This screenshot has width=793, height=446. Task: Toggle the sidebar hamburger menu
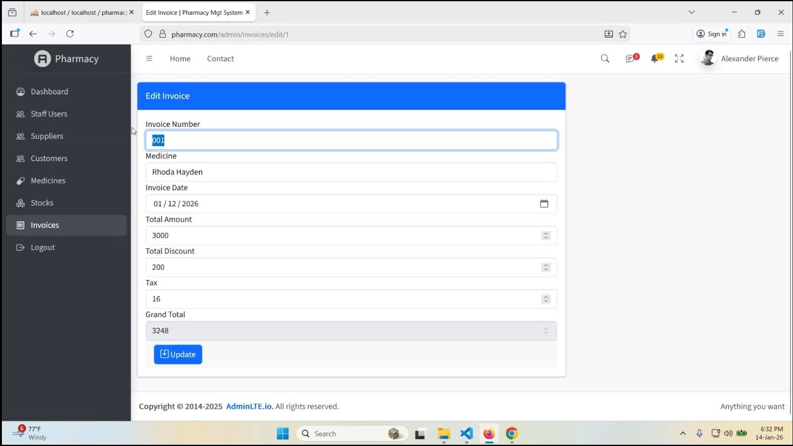pos(149,59)
